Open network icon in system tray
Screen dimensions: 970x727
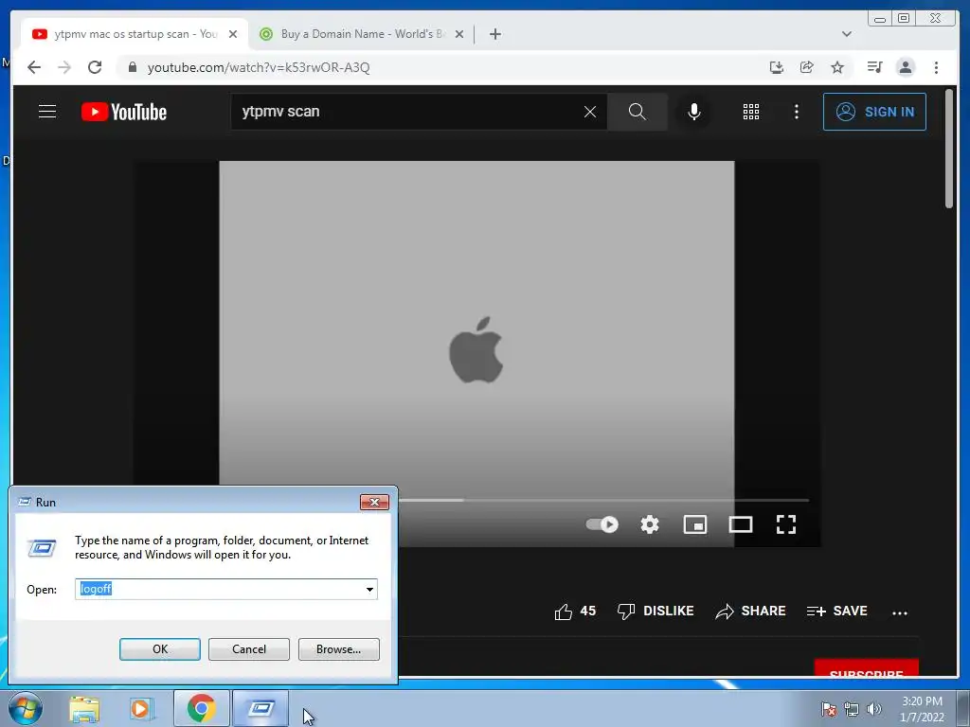coord(852,709)
